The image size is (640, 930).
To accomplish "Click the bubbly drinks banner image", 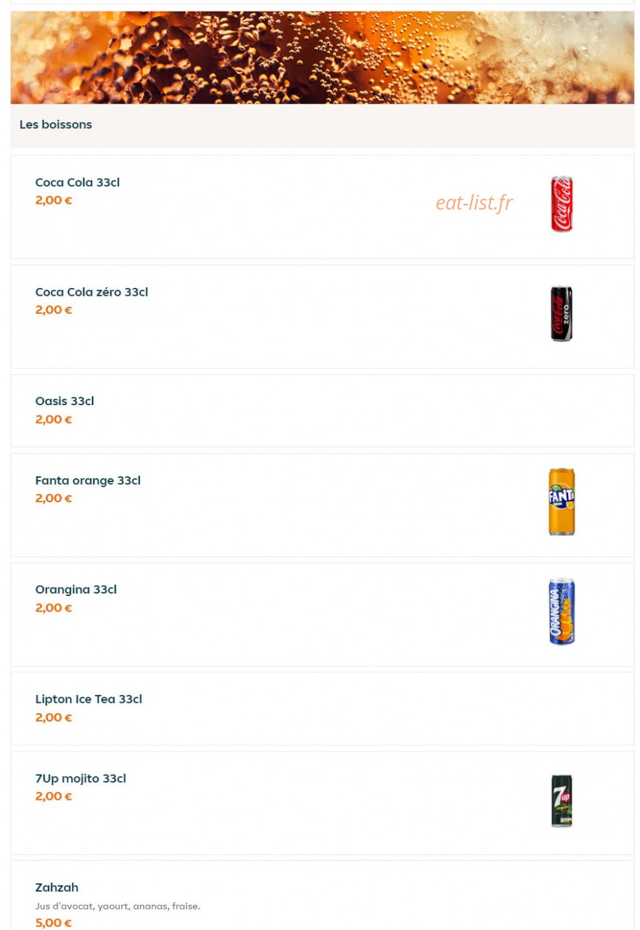I will point(322,58).
